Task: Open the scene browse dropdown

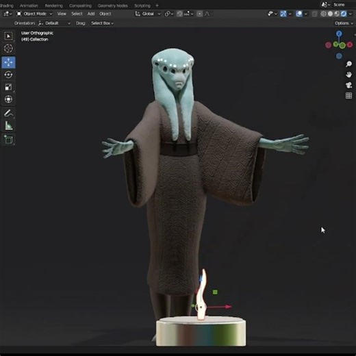Action: [x=326, y=5]
